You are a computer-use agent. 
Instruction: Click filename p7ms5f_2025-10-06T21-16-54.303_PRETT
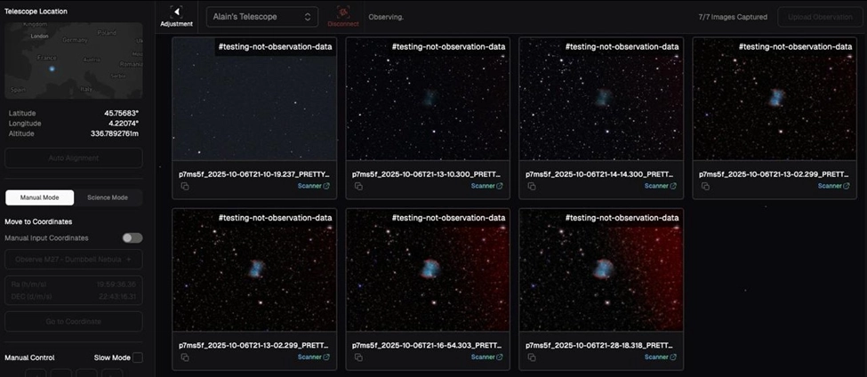tap(428, 345)
